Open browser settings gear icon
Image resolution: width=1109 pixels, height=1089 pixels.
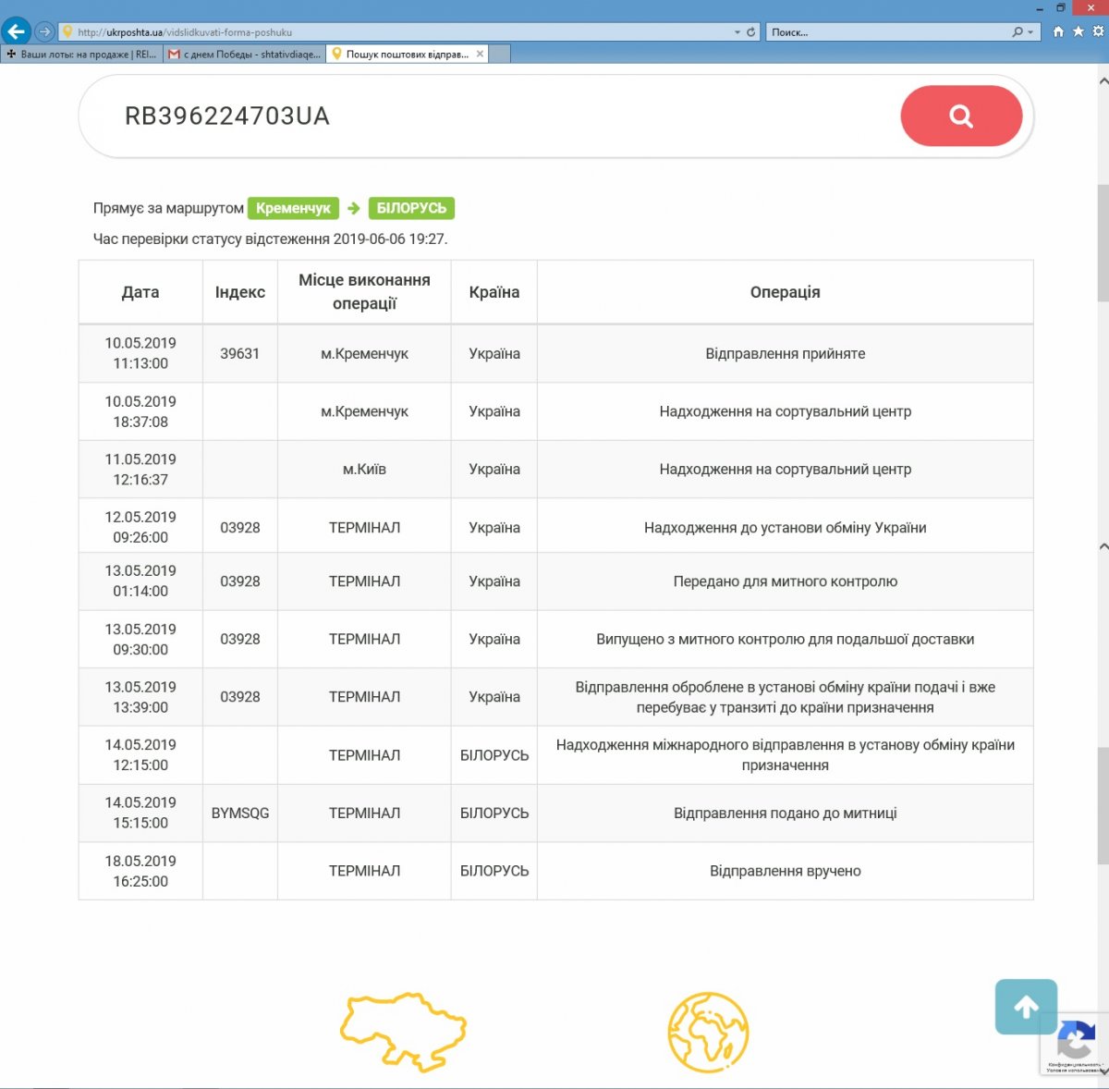click(1098, 31)
